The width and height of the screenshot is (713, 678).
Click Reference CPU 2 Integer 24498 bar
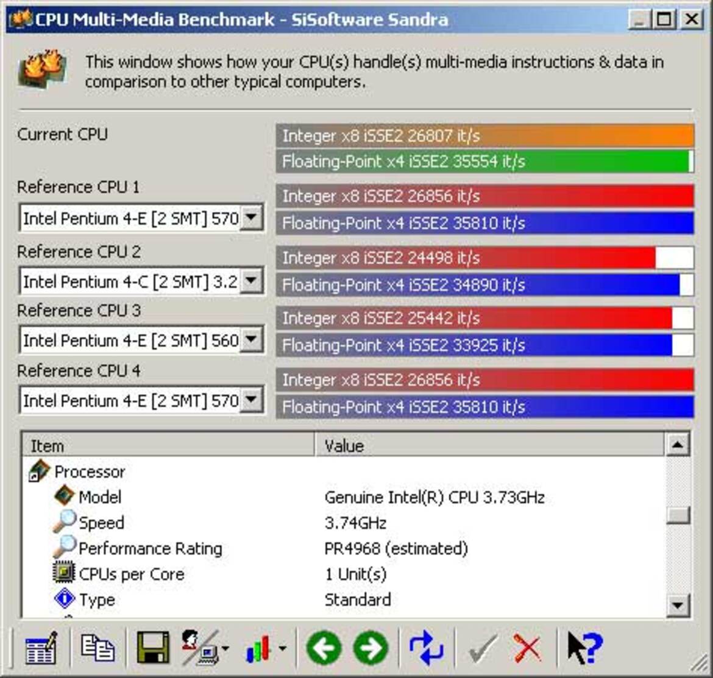(x=484, y=258)
